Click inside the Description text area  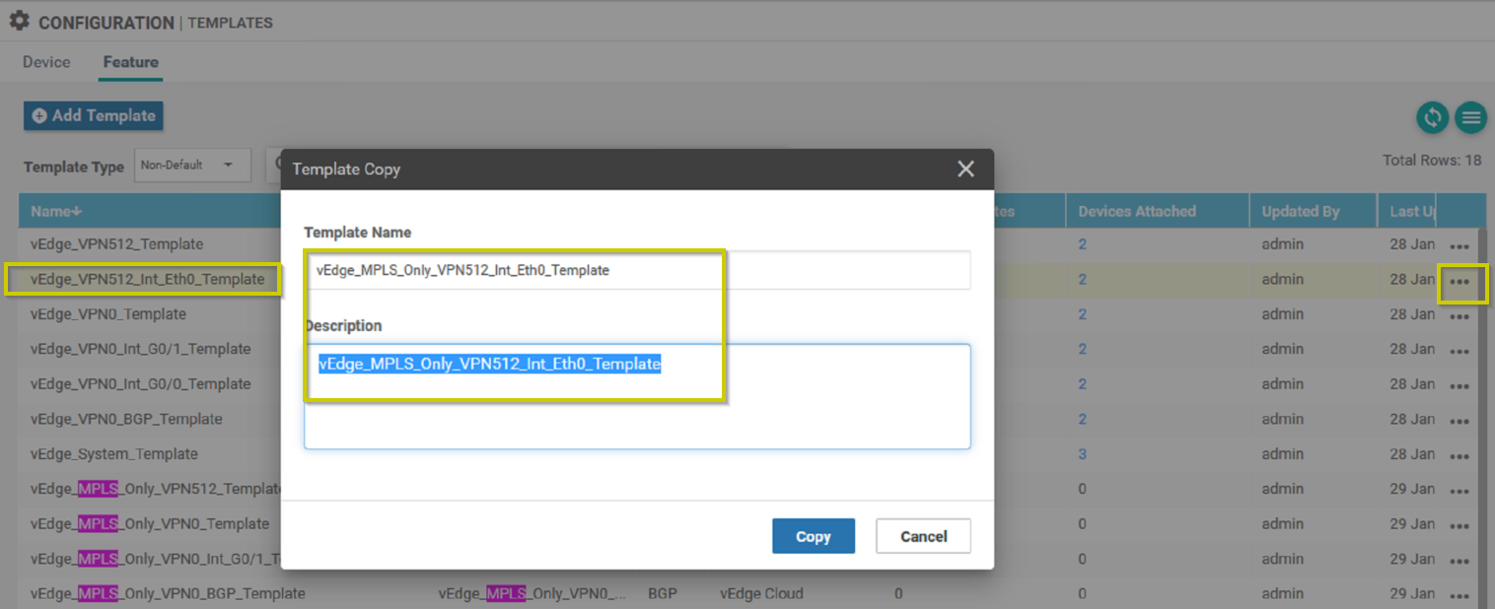pos(637,396)
